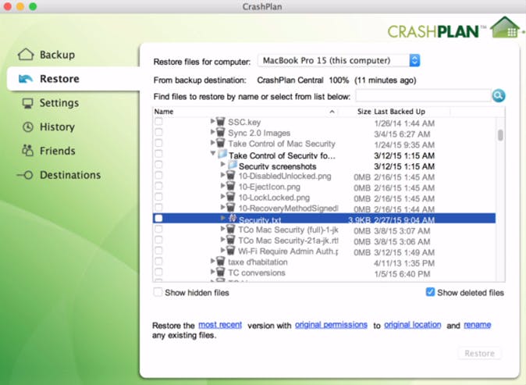Screen dimensions: 526x385
Task: Check the box for Security screenshots row
Action: (158, 165)
